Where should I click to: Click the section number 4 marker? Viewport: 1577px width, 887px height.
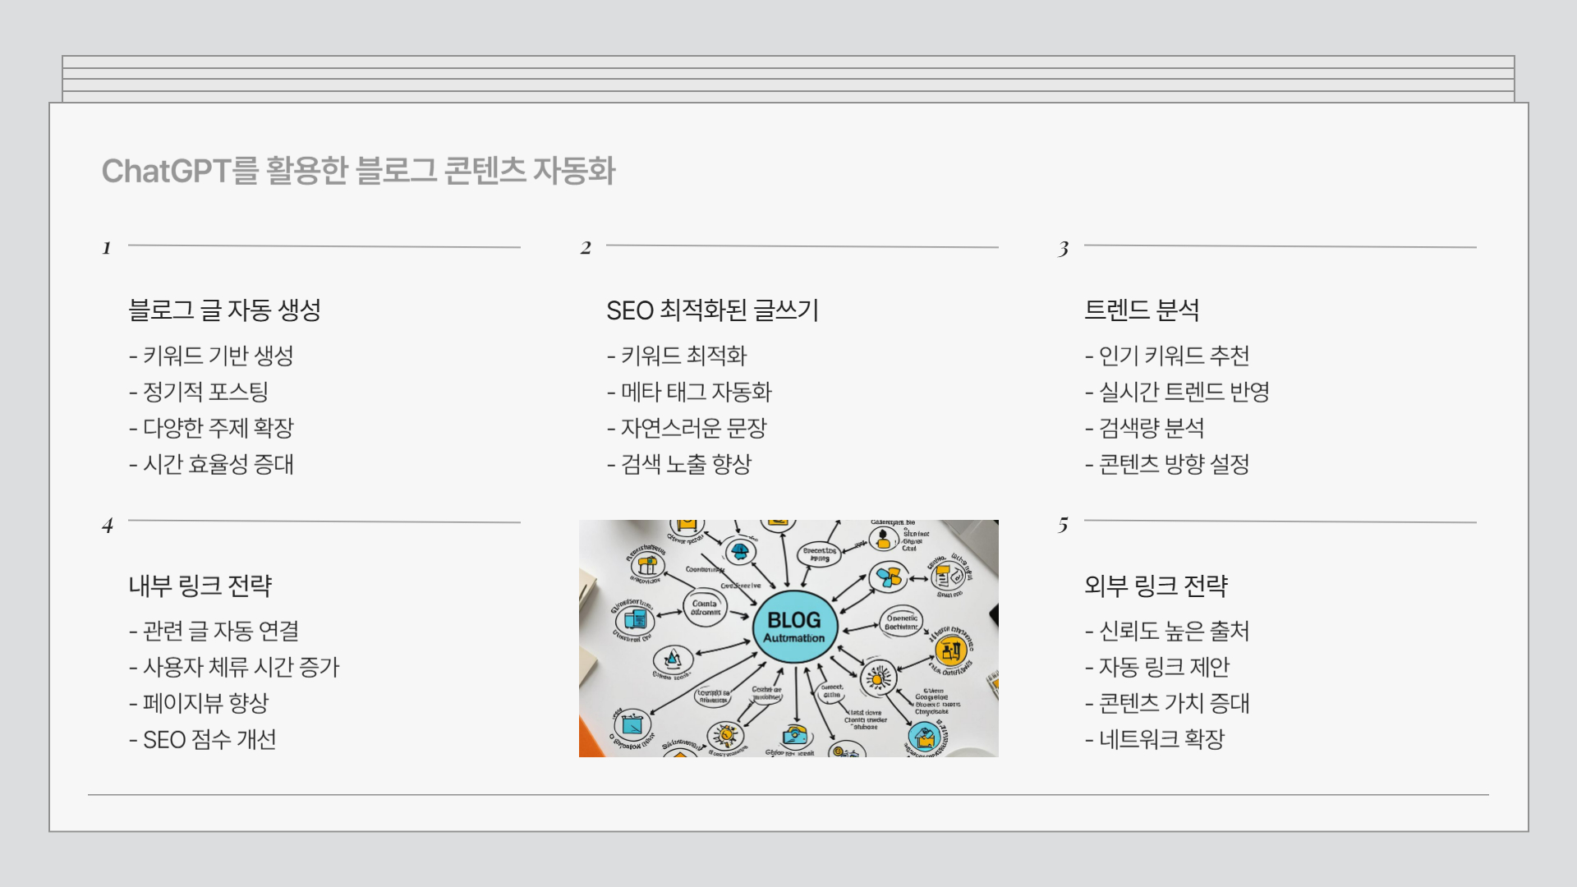tap(108, 526)
